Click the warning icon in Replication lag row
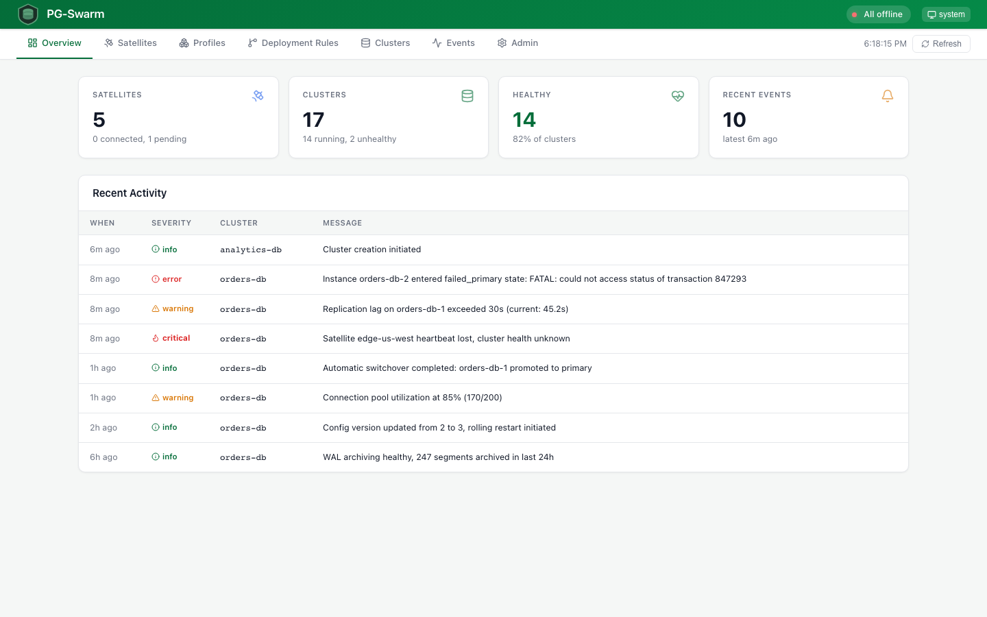Screen dimensions: 987x617 tap(156, 308)
